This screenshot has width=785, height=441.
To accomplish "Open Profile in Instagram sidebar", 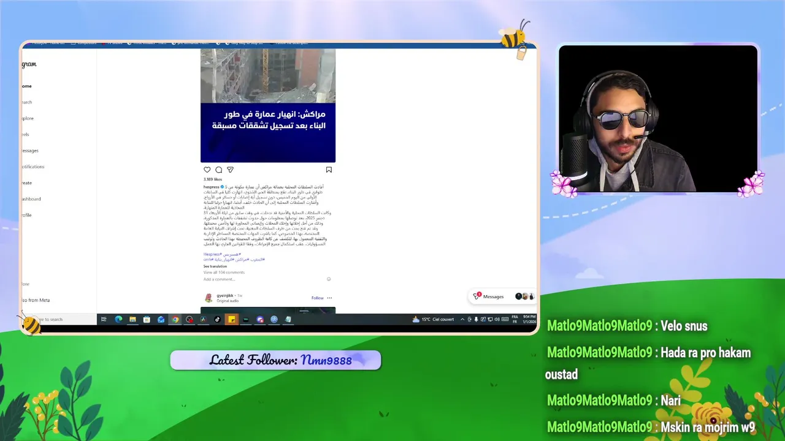I will tap(26, 215).
